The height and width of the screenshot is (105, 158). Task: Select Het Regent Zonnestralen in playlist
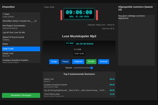tap(21, 27)
